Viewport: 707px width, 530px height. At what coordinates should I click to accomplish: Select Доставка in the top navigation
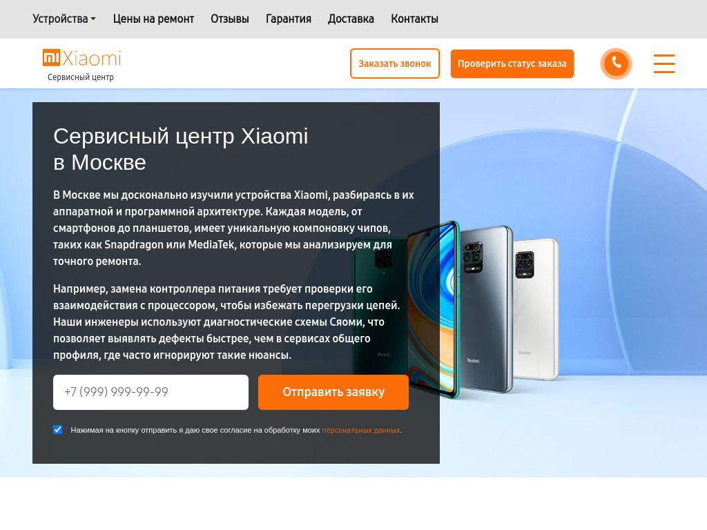[x=351, y=19]
